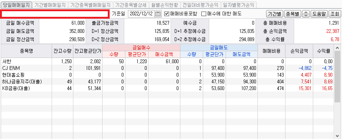Open the calendar date picker icon
342x139 pixels.
click(158, 14)
